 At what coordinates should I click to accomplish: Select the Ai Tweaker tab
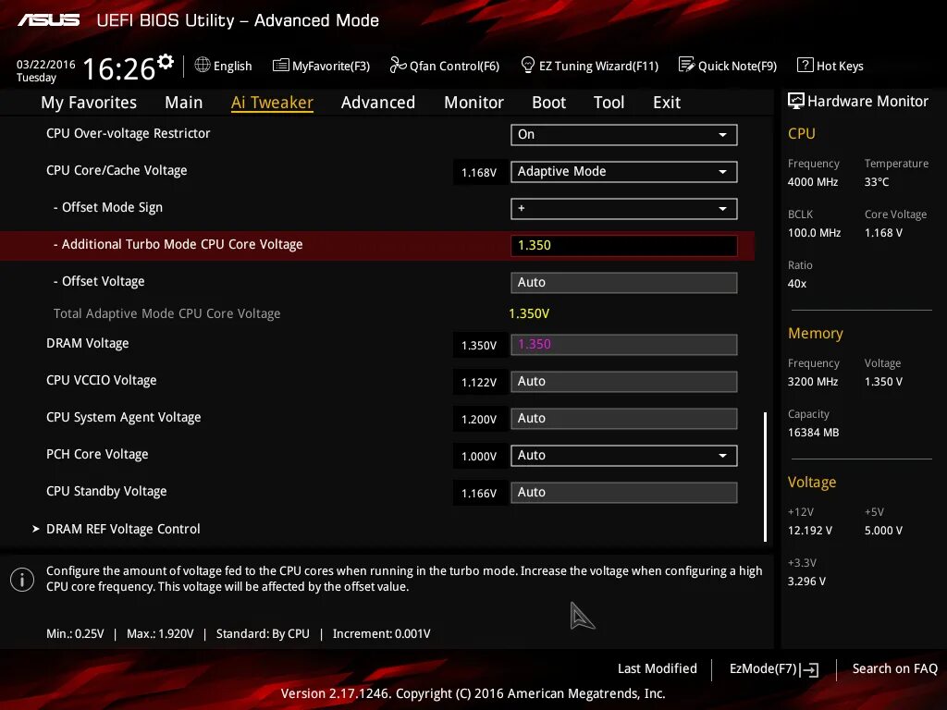pos(272,102)
